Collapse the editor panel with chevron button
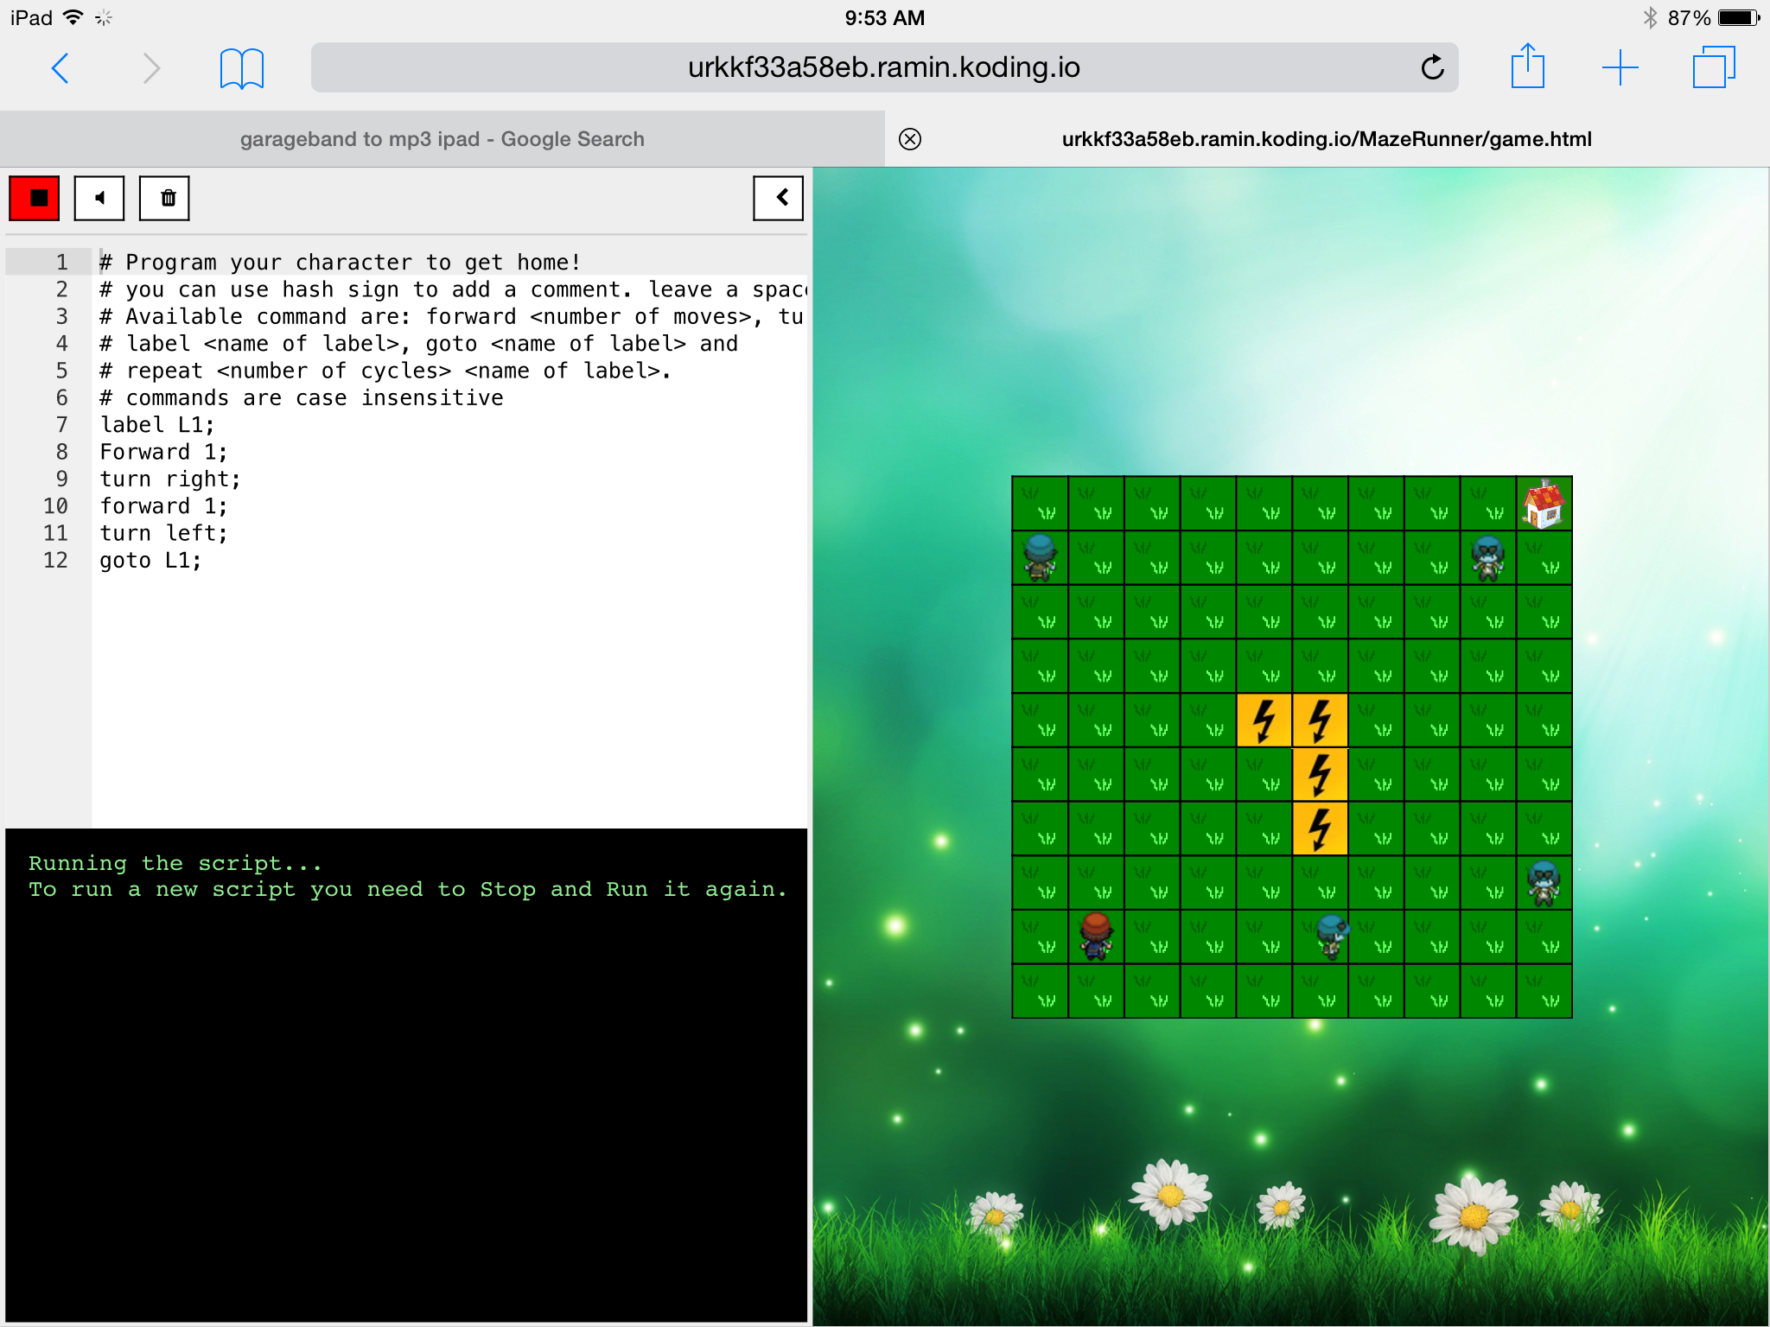Viewport: 1770px width, 1327px height. (778, 198)
